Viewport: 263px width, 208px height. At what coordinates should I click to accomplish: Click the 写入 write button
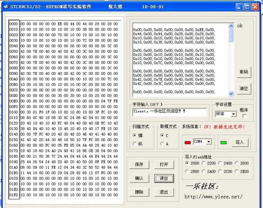coord(239,142)
